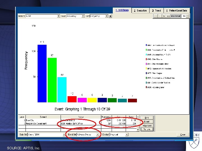The image size is (202, 151).
Task: Select the Event Set row in table
Action: tap(77, 120)
